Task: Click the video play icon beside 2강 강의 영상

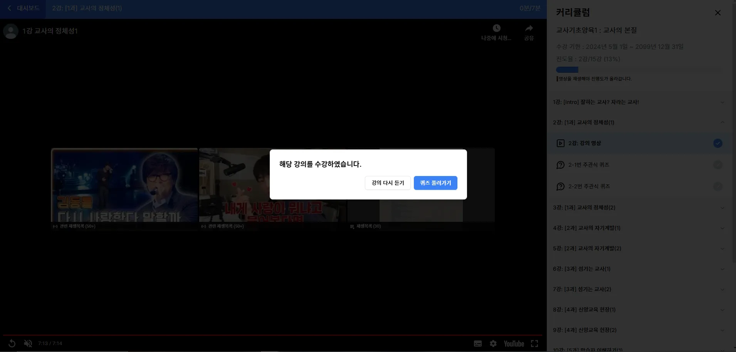Action: click(x=560, y=143)
